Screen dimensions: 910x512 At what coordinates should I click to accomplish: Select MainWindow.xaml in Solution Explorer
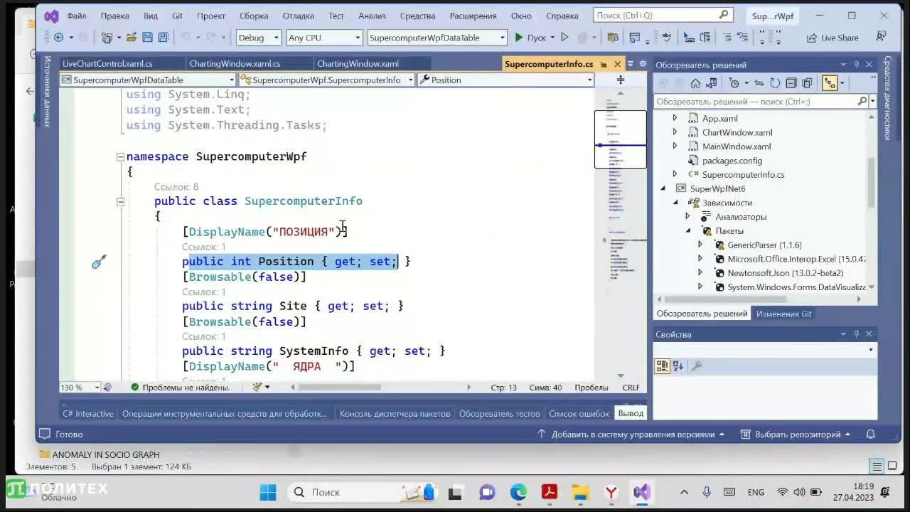pyautogui.click(x=737, y=146)
